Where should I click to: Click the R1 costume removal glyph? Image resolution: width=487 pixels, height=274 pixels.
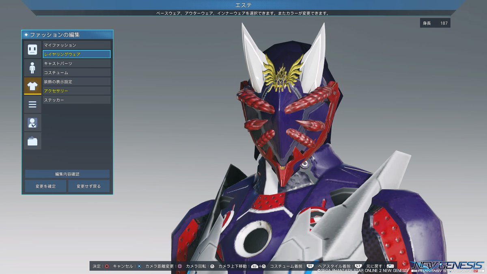pyautogui.click(x=310, y=266)
